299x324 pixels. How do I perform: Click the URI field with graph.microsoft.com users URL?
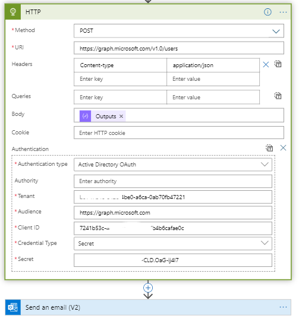click(x=179, y=48)
